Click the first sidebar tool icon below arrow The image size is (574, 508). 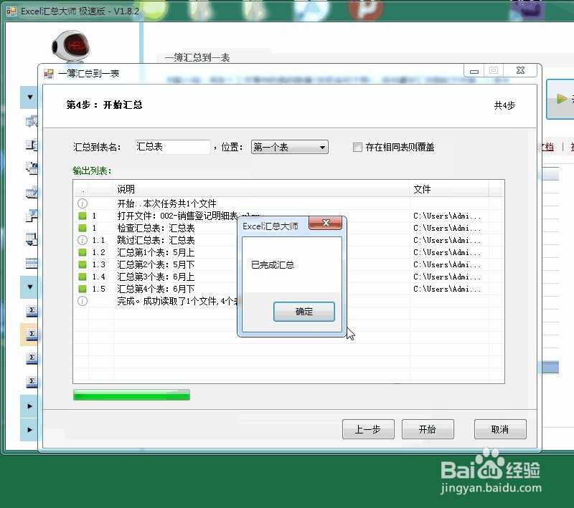(32, 121)
